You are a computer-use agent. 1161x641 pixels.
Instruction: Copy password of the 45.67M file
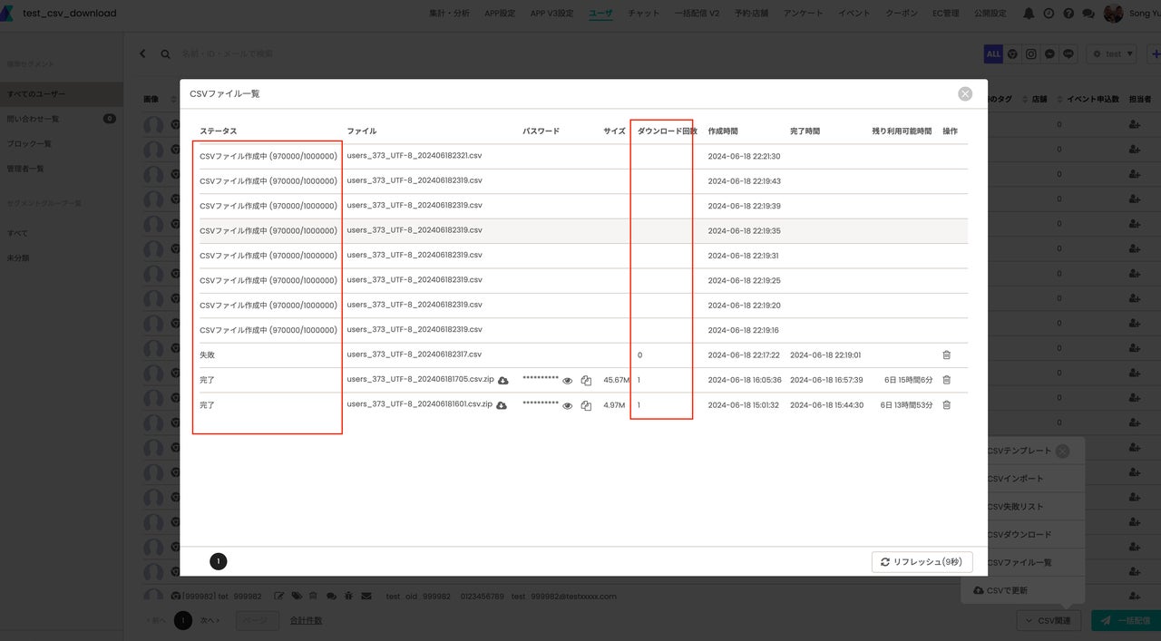tap(586, 381)
